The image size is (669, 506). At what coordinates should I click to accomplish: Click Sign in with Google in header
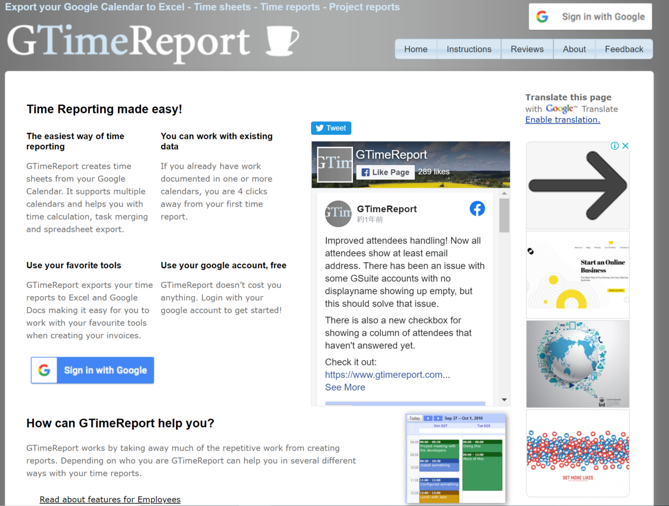(590, 17)
